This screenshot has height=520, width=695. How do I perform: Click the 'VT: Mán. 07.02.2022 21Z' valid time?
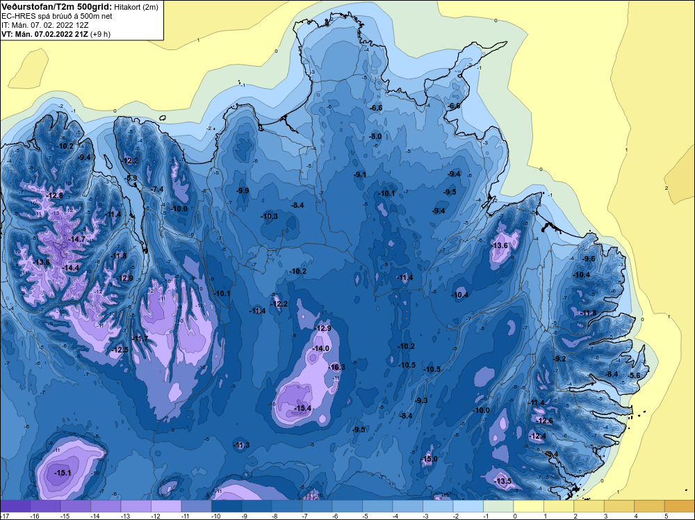click(44, 33)
